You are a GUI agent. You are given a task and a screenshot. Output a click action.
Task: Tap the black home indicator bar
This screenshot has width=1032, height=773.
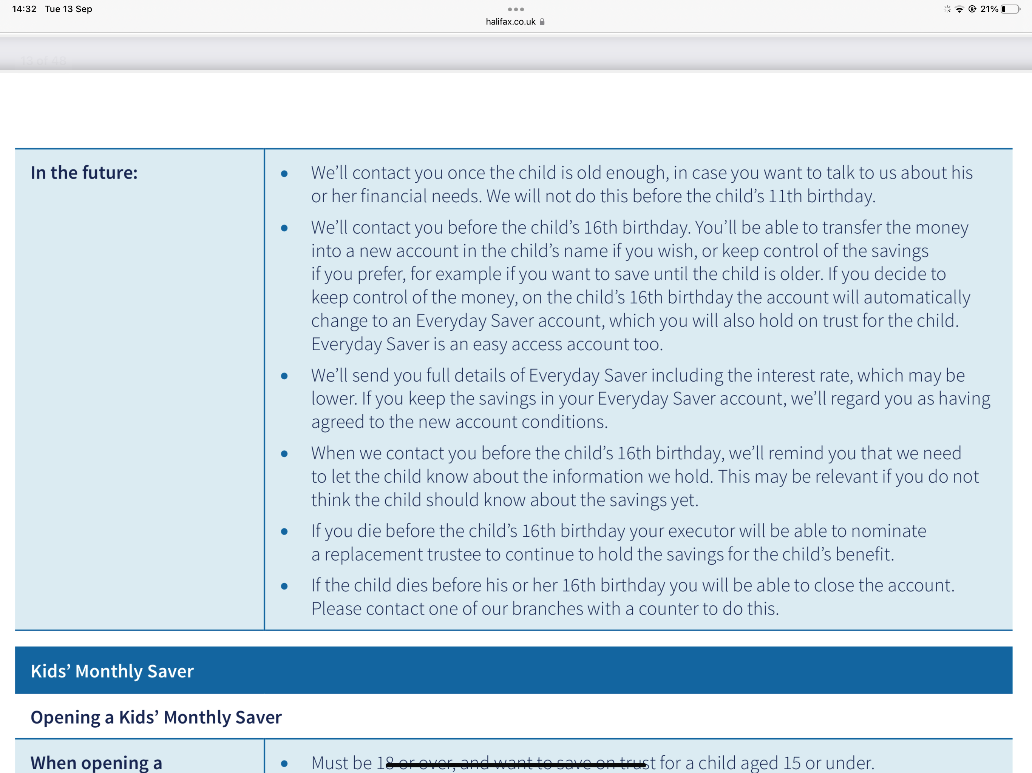(x=516, y=765)
